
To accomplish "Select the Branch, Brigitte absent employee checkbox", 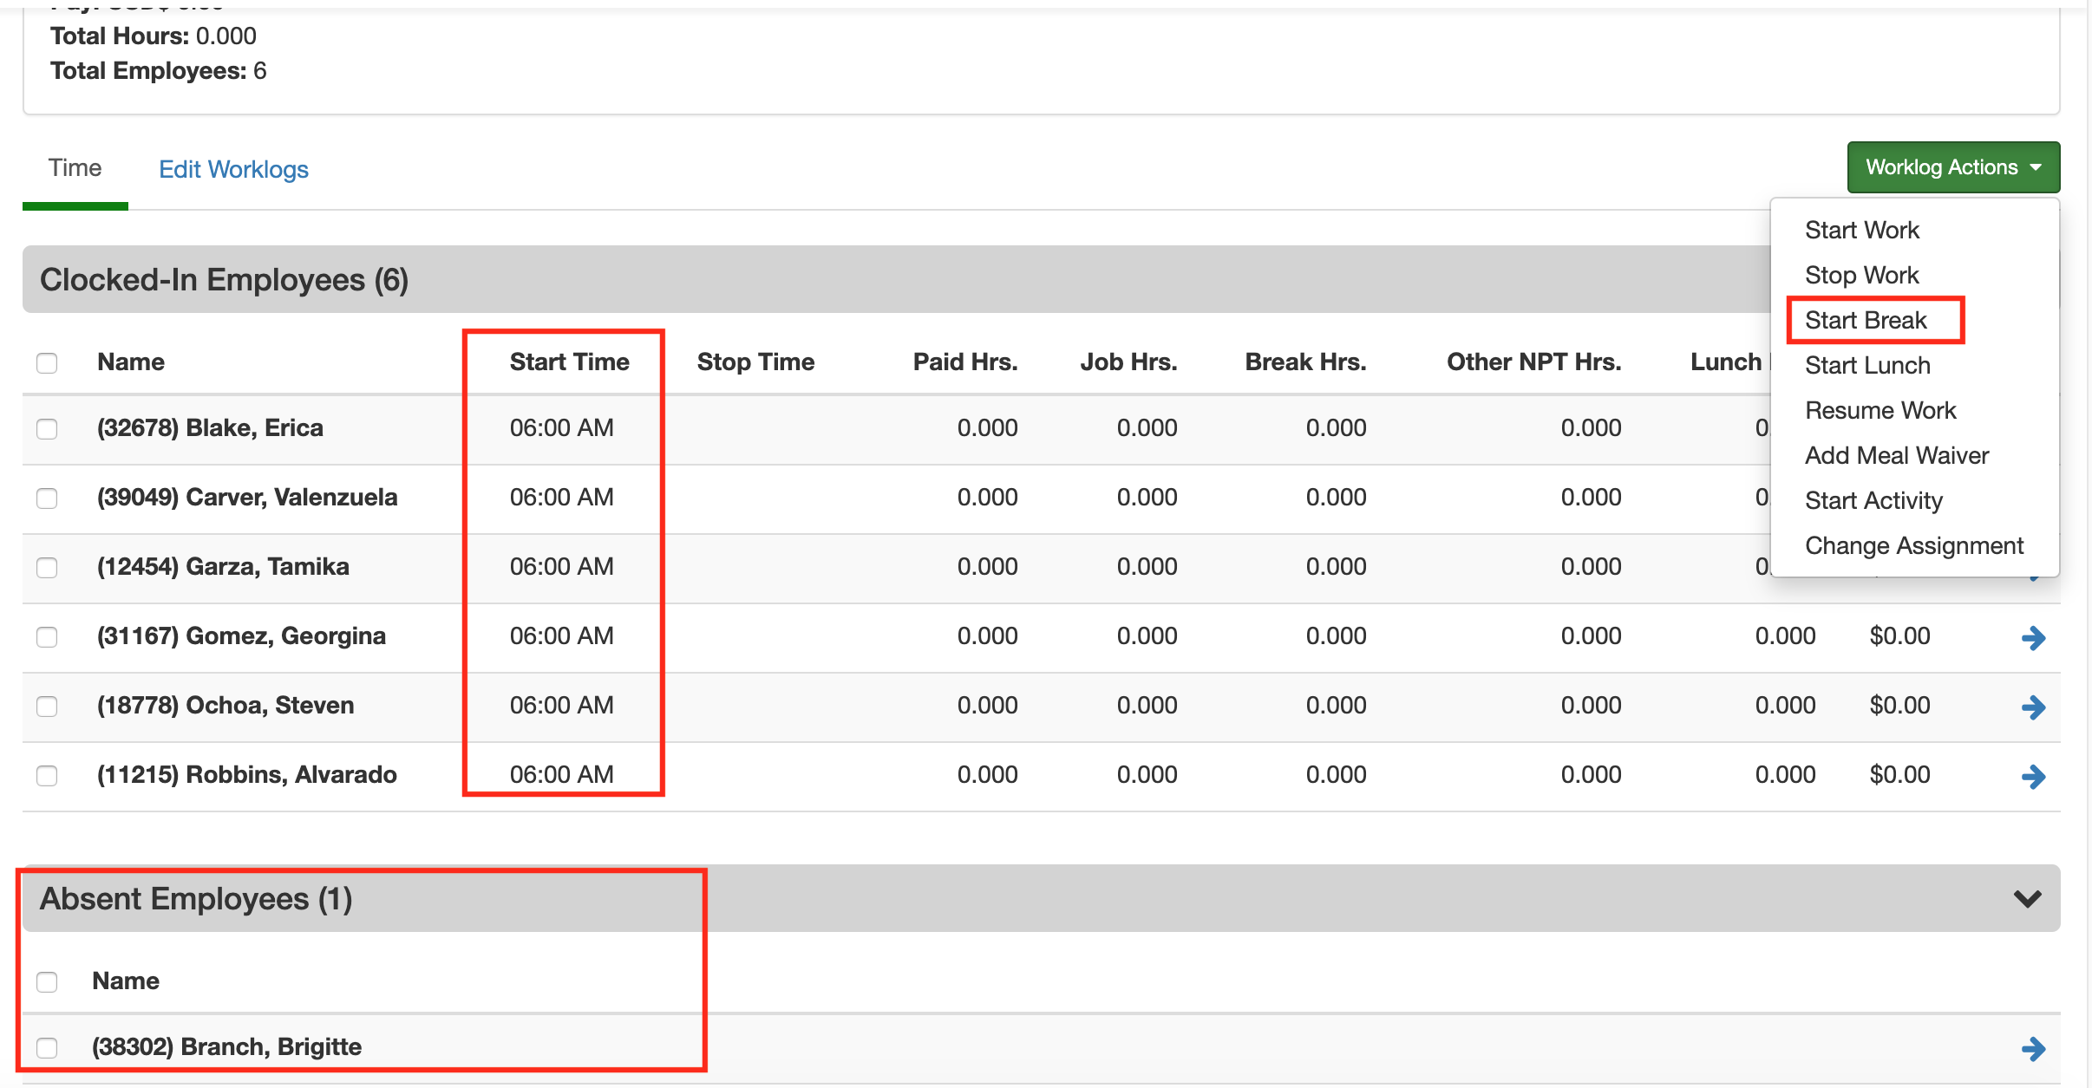I will pos(47,1048).
